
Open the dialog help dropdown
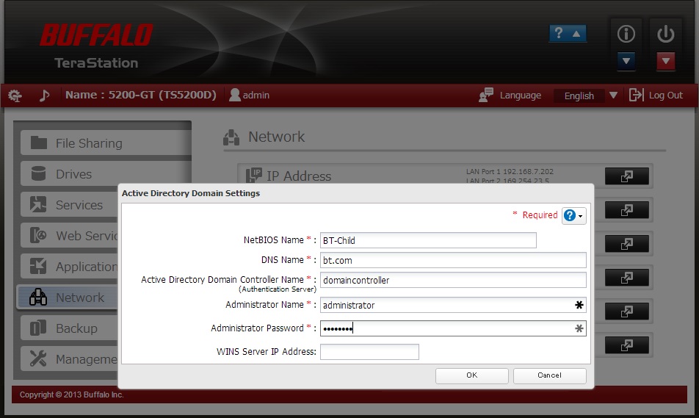573,215
